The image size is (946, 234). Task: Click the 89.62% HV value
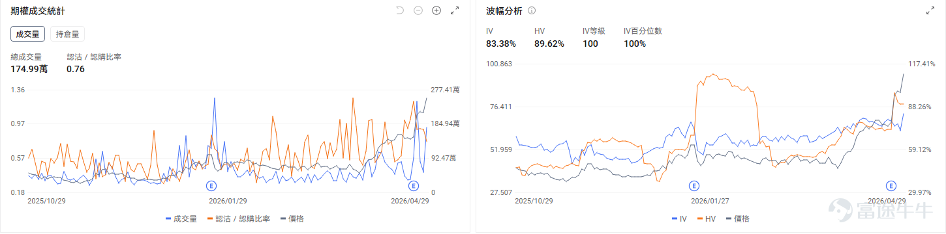(549, 44)
